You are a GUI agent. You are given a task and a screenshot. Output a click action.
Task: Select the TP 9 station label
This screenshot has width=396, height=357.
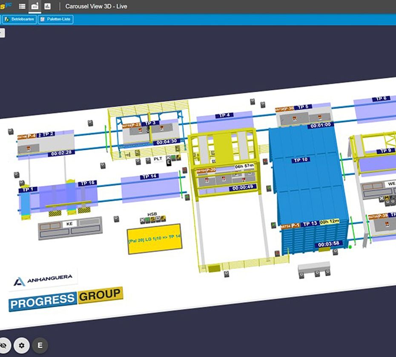tap(386, 151)
